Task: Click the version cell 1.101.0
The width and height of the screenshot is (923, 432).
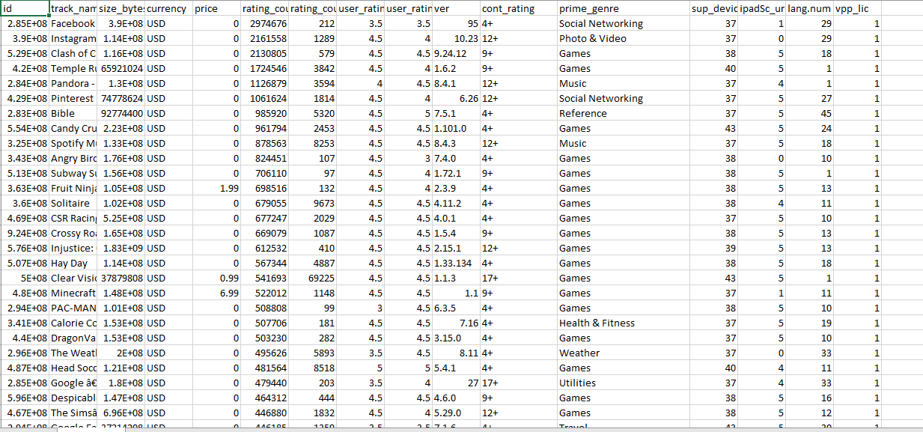Action: pos(457,129)
